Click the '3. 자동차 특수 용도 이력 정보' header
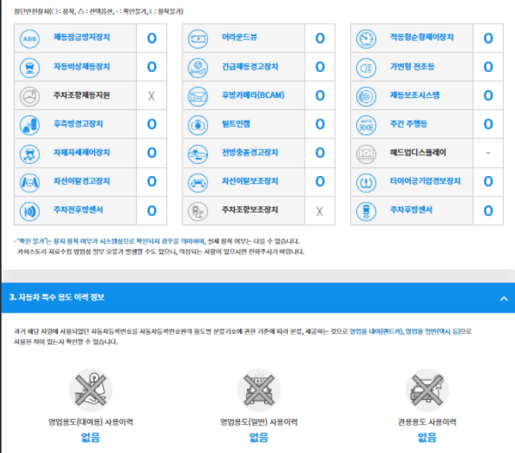 pyautogui.click(x=57, y=297)
